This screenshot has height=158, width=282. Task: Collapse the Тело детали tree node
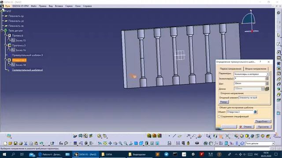click(2, 31)
